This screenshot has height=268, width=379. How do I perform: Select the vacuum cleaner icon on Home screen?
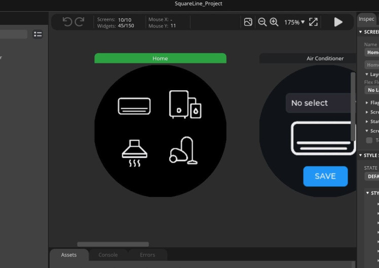click(183, 150)
